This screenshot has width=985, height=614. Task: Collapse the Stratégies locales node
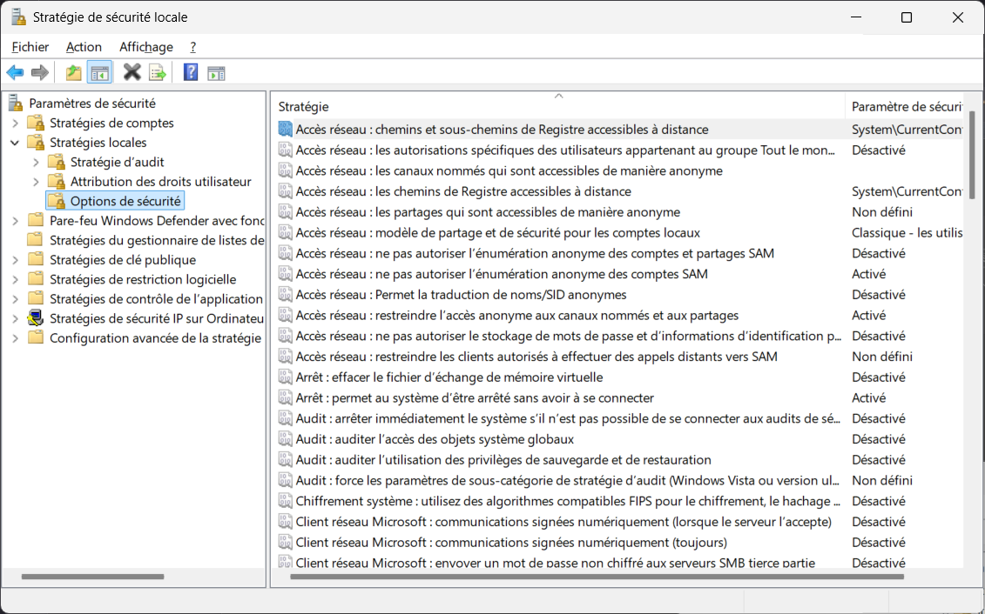click(15, 143)
